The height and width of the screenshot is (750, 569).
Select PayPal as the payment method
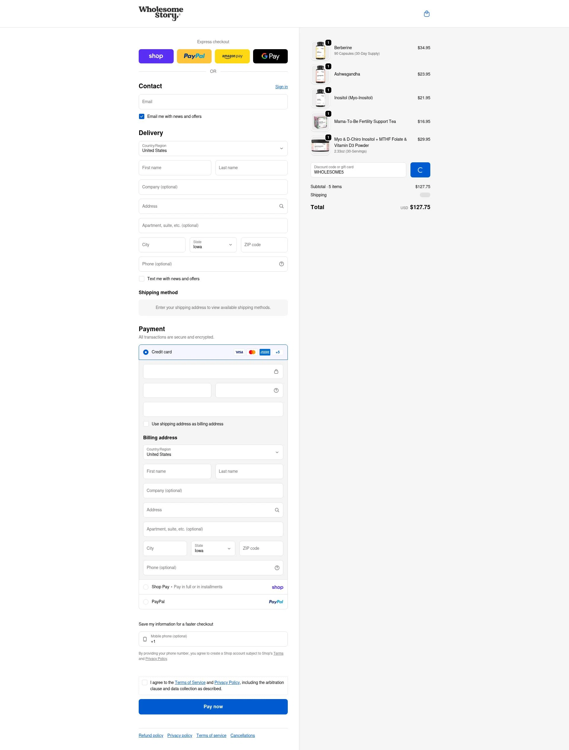click(x=146, y=602)
